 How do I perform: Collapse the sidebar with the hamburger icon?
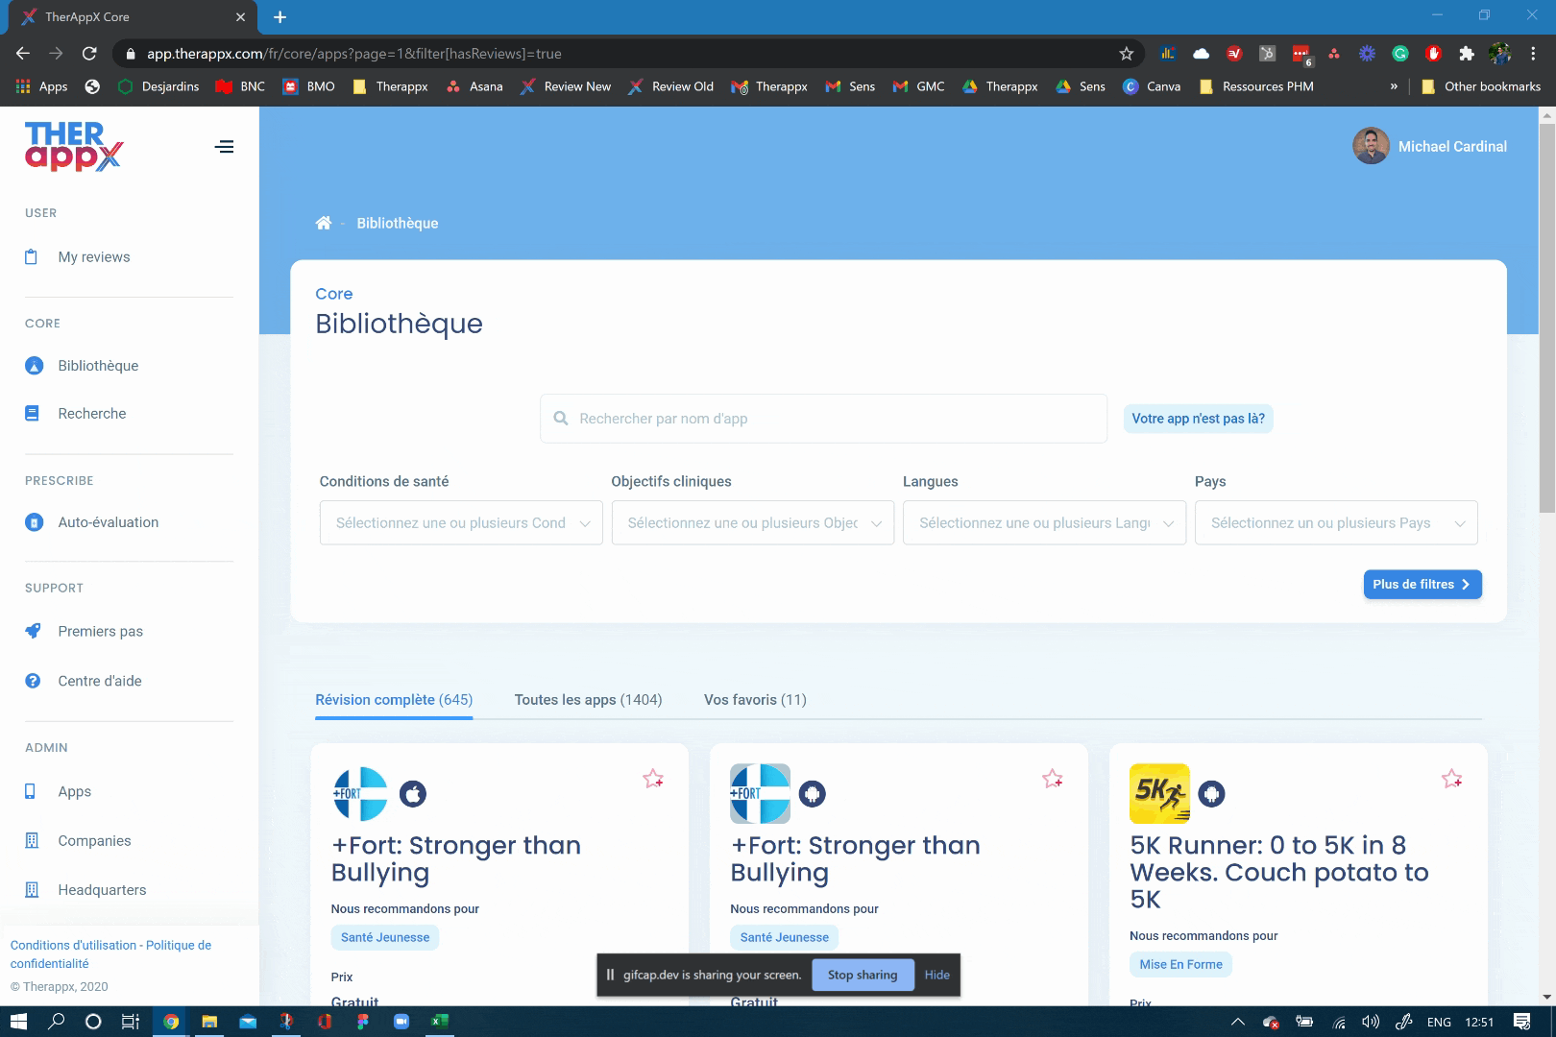[224, 147]
